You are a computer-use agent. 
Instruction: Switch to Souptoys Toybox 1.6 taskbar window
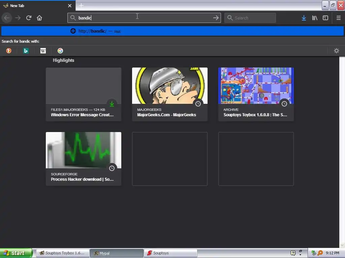[63, 253]
